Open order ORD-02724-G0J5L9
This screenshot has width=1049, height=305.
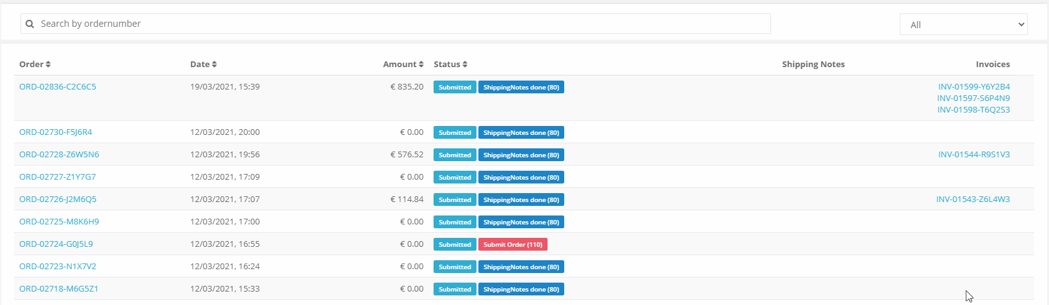pyautogui.click(x=56, y=244)
